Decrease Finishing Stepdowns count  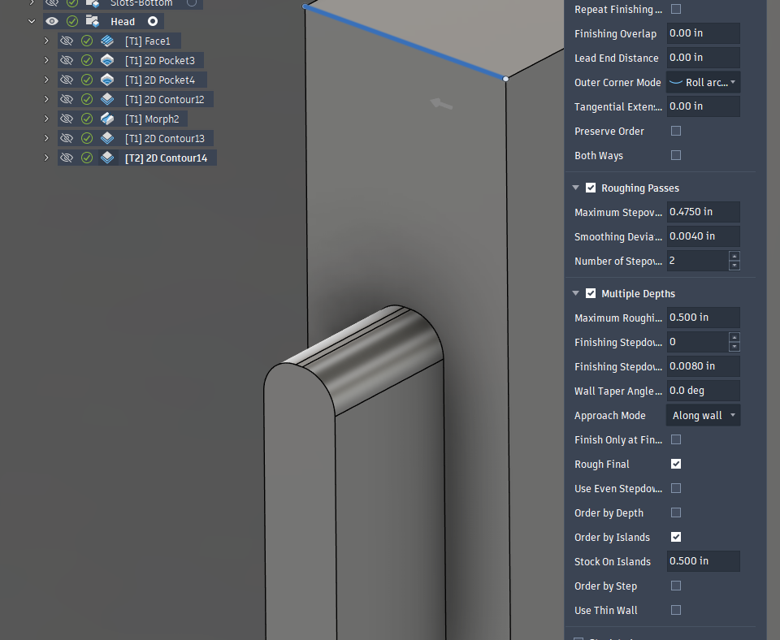click(x=734, y=347)
